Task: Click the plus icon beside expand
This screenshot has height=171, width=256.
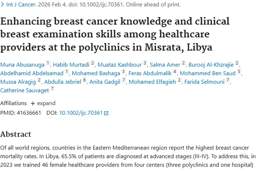Action: click(33, 103)
